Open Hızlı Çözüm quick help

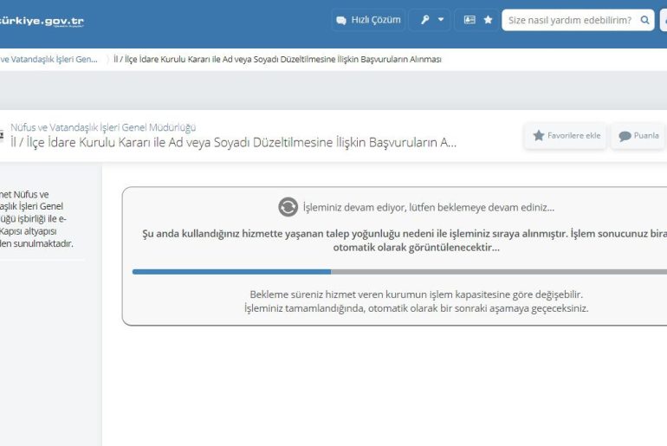368,20
